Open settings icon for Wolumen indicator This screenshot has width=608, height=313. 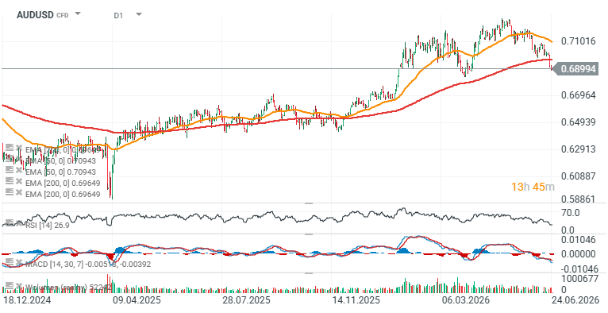point(10,286)
